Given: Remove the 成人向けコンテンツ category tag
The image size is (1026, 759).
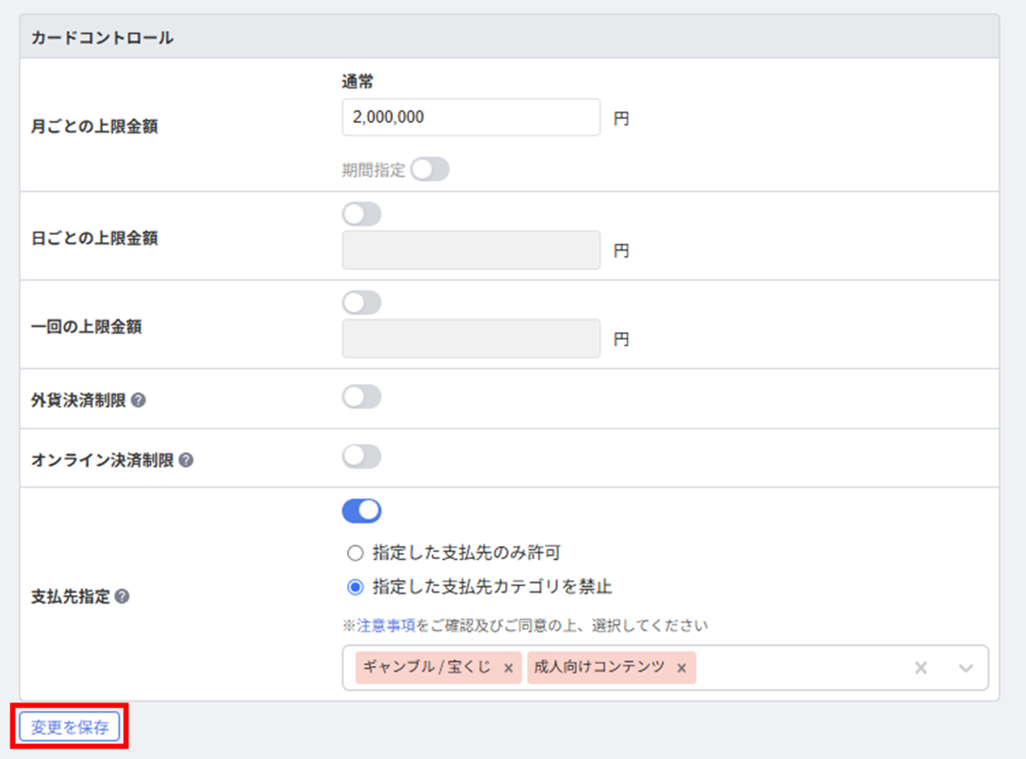Looking at the screenshot, I should (681, 668).
